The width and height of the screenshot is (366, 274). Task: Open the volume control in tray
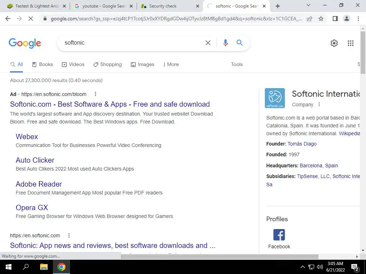[320, 267]
